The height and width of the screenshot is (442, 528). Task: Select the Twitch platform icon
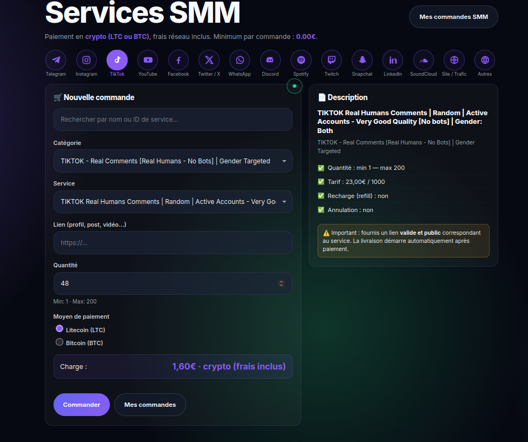coord(332,60)
